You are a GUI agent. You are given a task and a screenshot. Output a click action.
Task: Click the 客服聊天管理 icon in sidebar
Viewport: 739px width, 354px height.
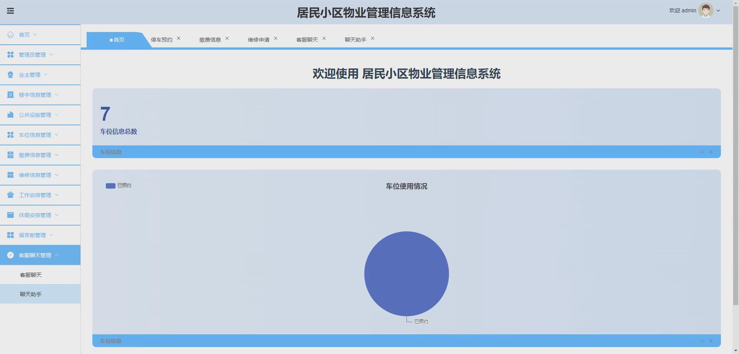point(10,255)
